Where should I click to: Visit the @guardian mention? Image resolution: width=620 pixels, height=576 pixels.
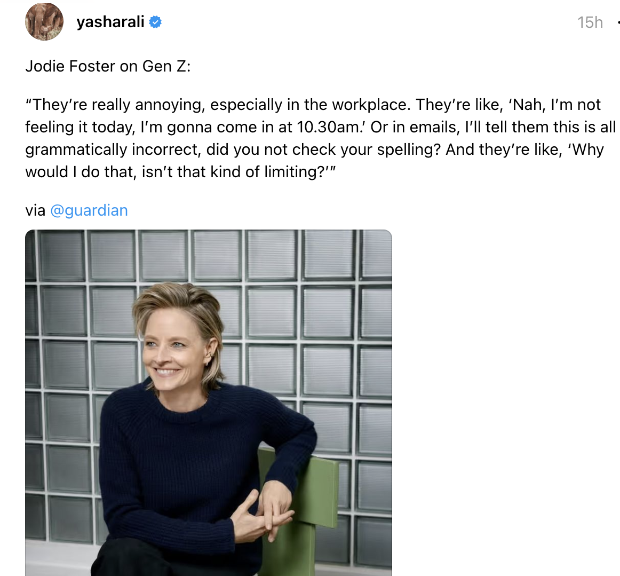coord(89,210)
